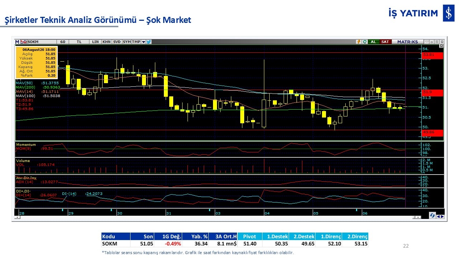This screenshot has width=459, height=258.
Task: Select the MAV(200) indicator label
Action: coord(25,87)
